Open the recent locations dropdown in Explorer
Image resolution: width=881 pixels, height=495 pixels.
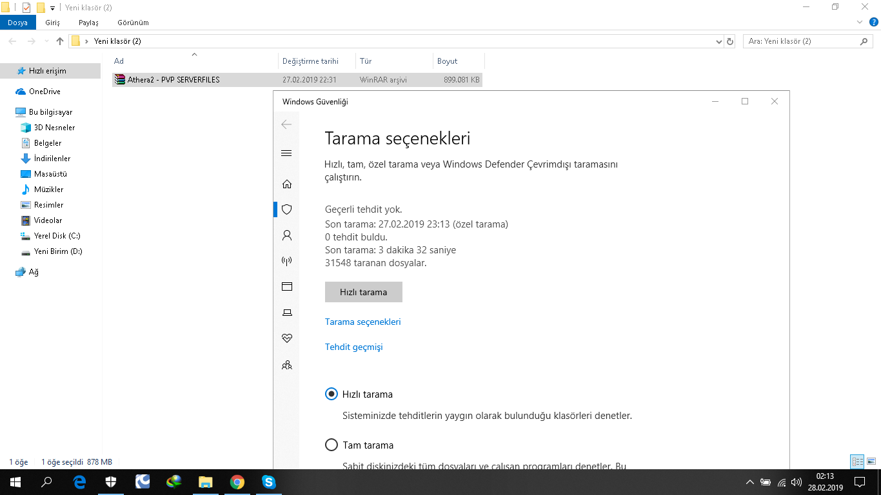[46, 41]
